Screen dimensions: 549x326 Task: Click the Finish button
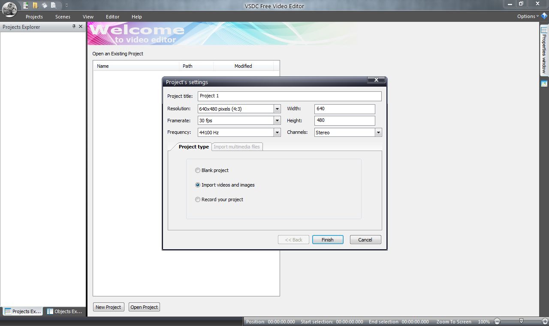tap(328, 240)
